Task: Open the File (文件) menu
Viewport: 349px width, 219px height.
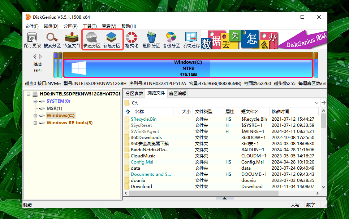Action: point(31,26)
